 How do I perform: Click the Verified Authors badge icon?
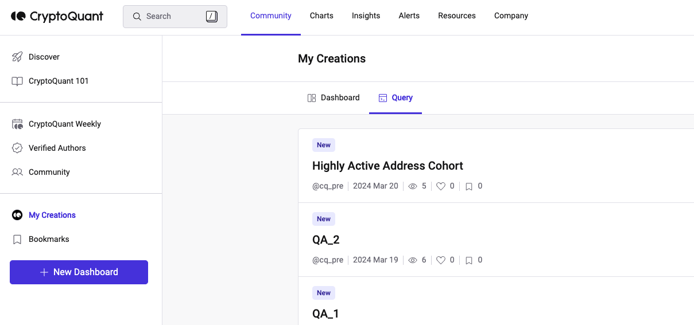[17, 148]
